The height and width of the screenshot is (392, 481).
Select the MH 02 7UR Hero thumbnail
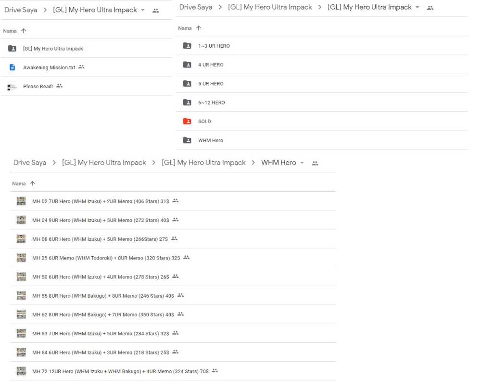click(21, 201)
